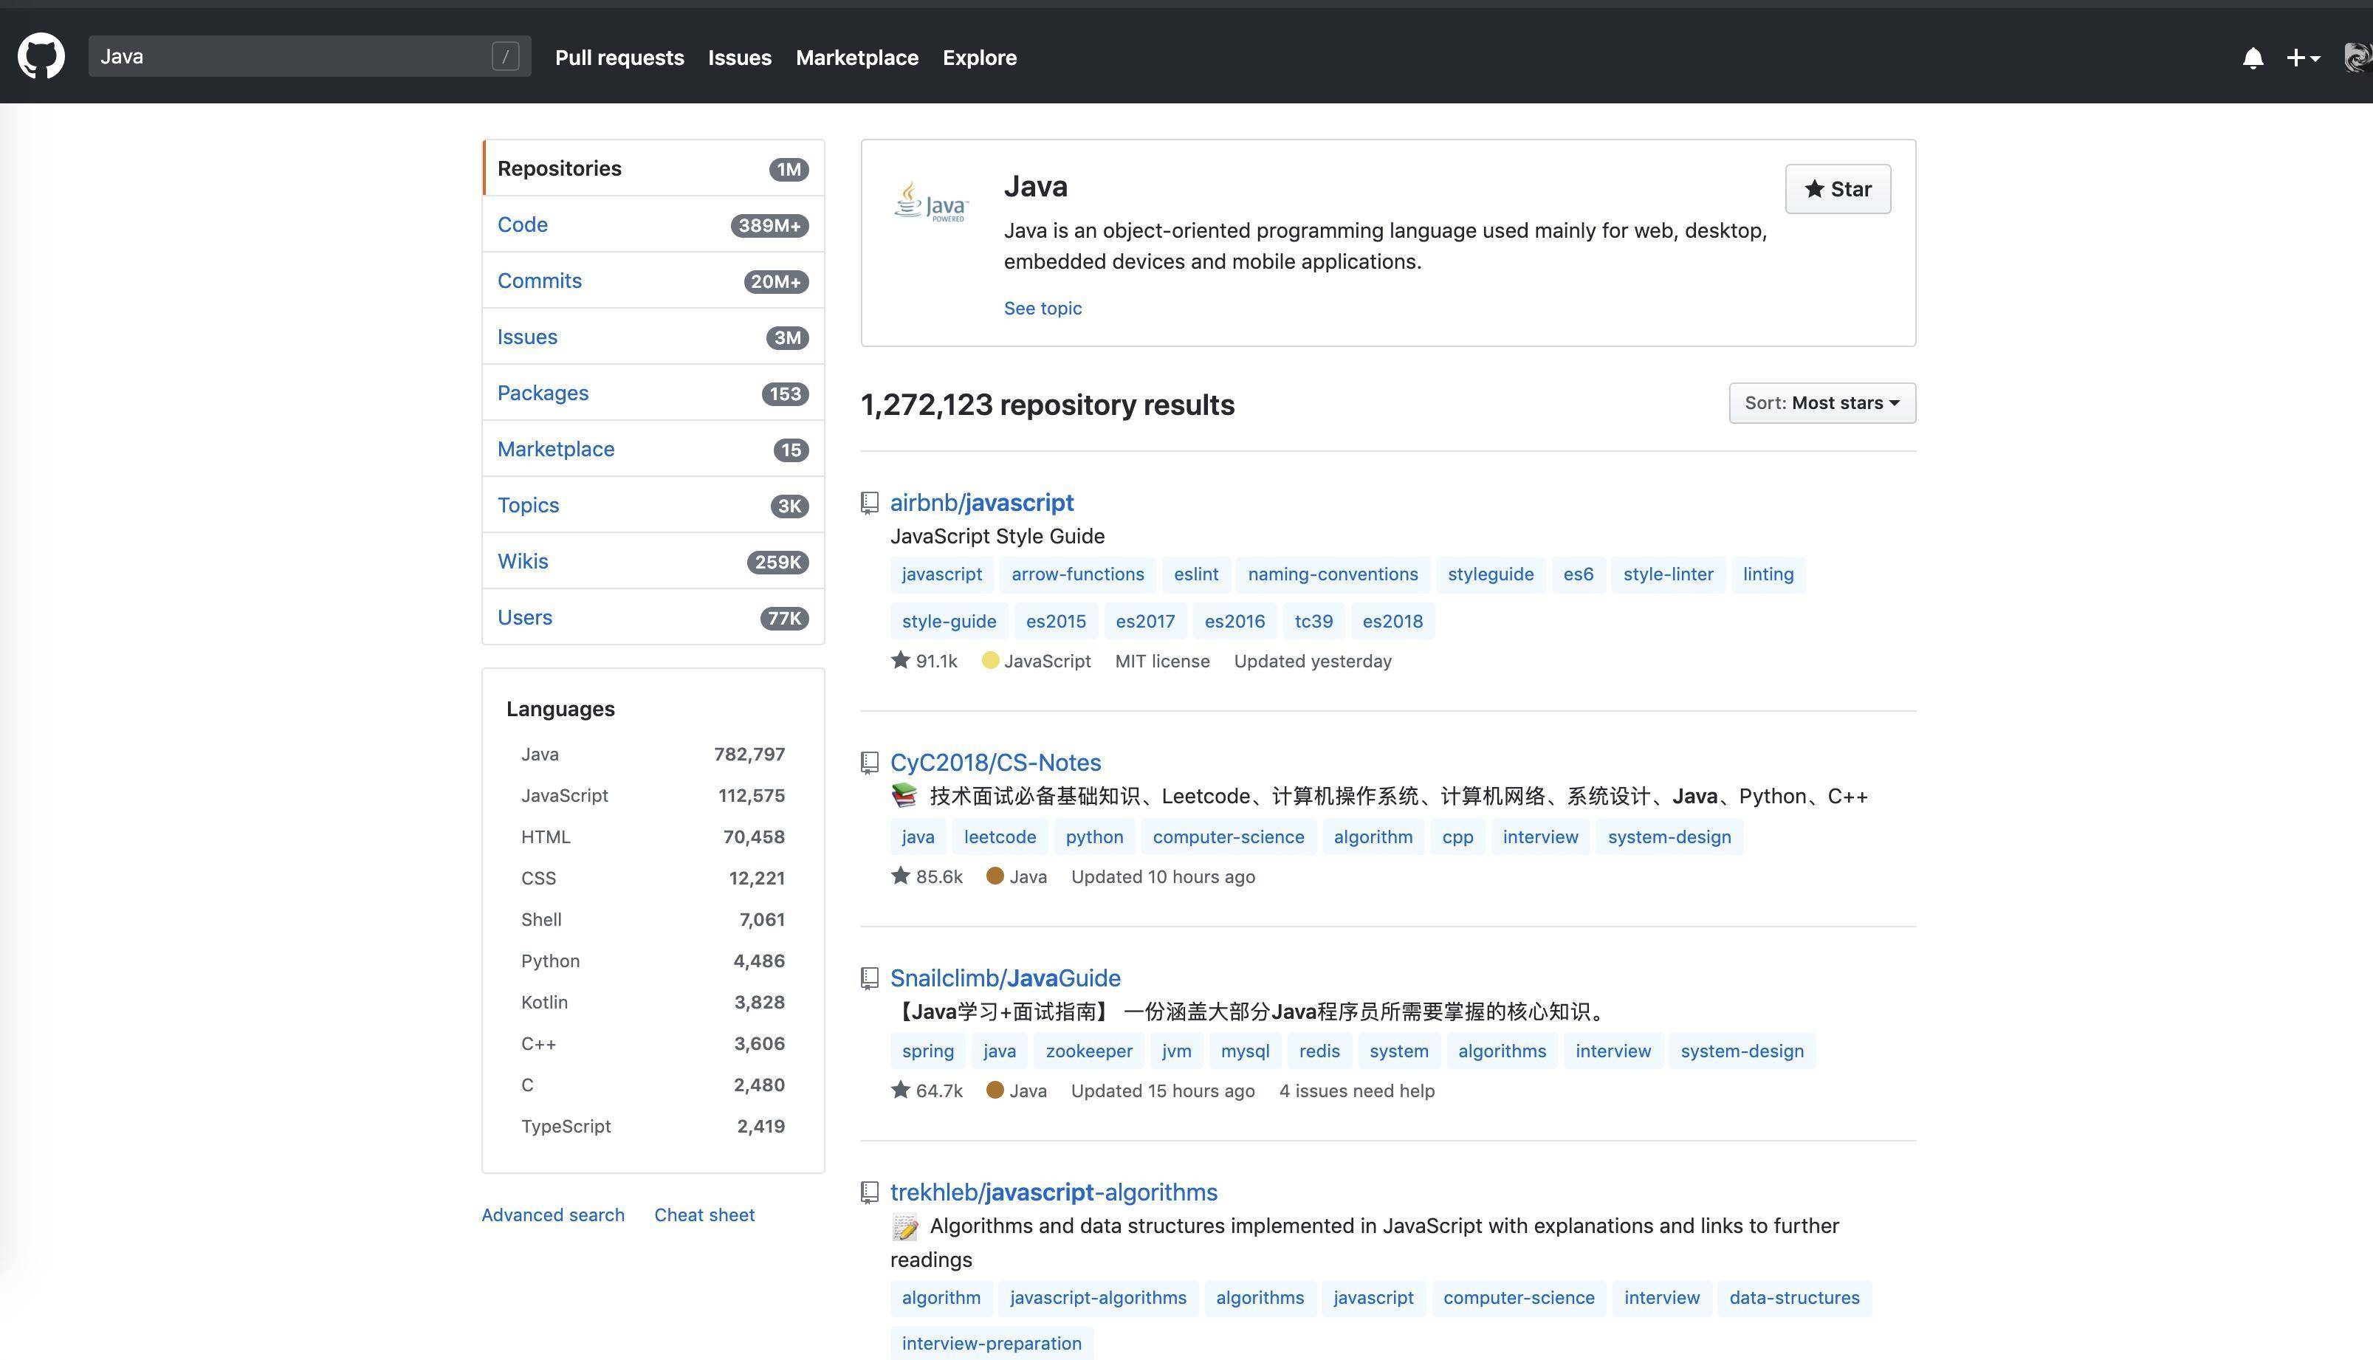Viewport: 2373px width, 1360px height.
Task: Click Pull requests menu item
Action: click(x=619, y=57)
